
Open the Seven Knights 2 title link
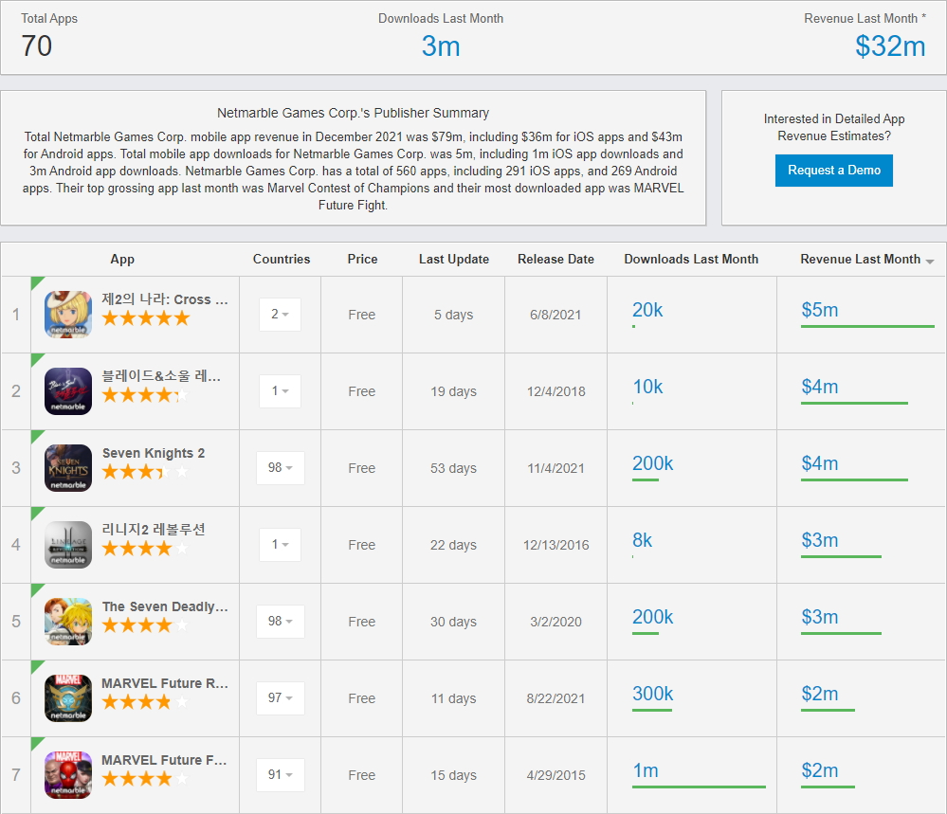[154, 453]
